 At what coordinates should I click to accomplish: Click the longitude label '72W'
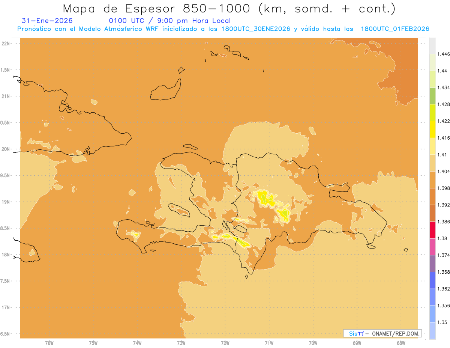225,343
